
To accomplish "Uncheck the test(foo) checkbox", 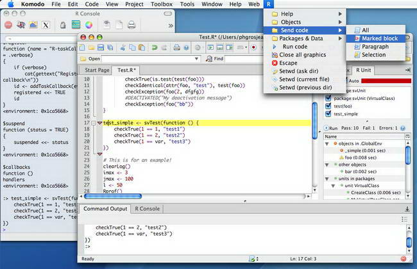I will tap(328, 106).
